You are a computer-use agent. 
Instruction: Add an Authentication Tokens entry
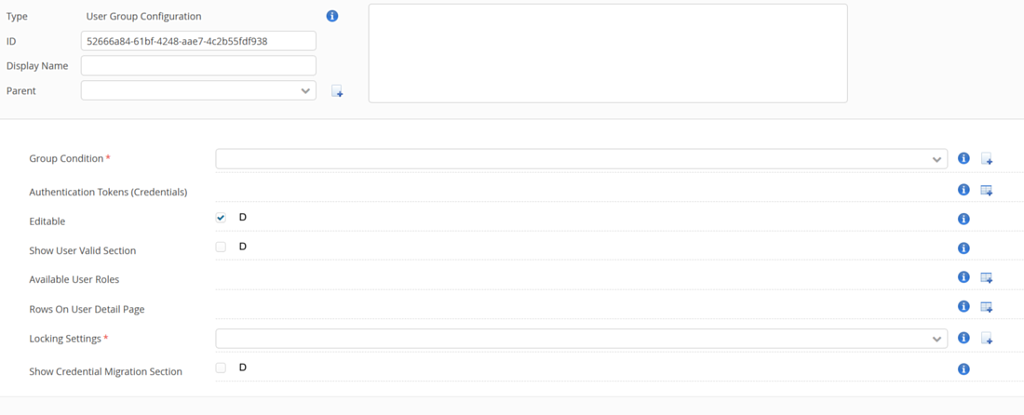[987, 191]
